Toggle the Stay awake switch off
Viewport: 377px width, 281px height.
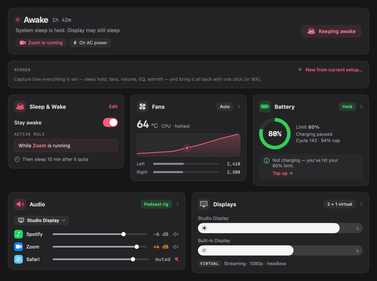point(110,123)
